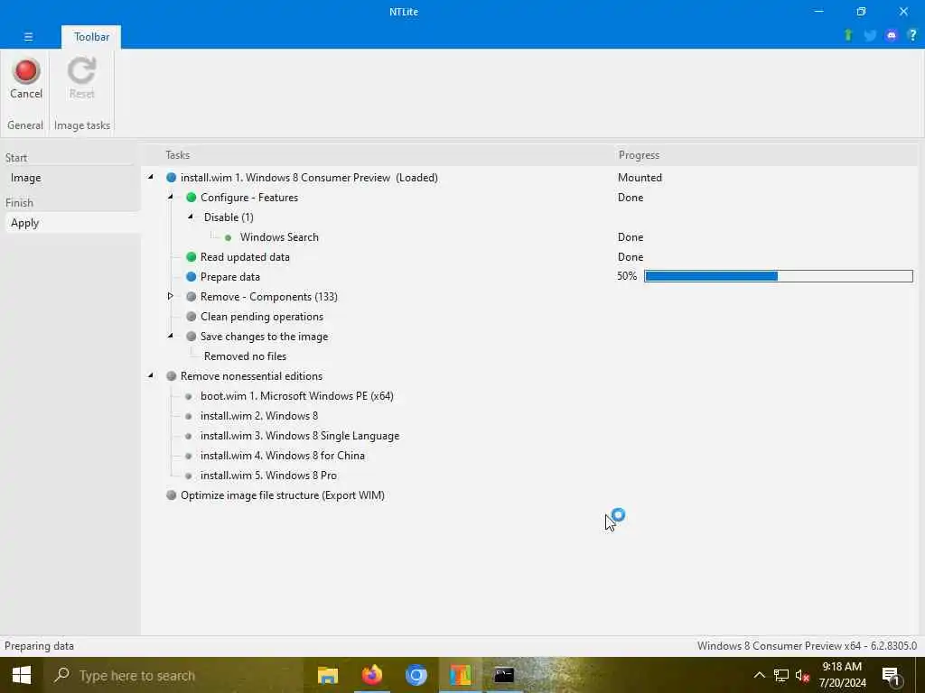The image size is (925, 693).
Task: Open Firefox from taskbar
Action: coord(371,675)
